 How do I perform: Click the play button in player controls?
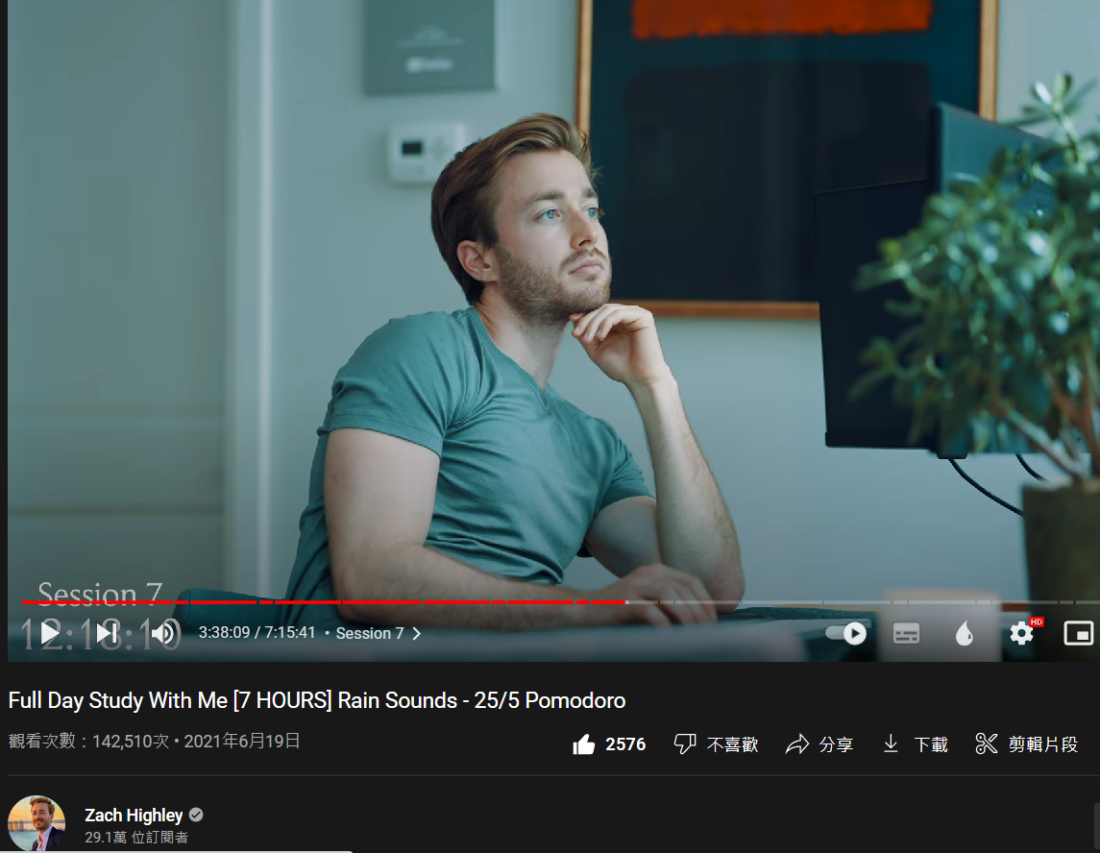(x=50, y=633)
